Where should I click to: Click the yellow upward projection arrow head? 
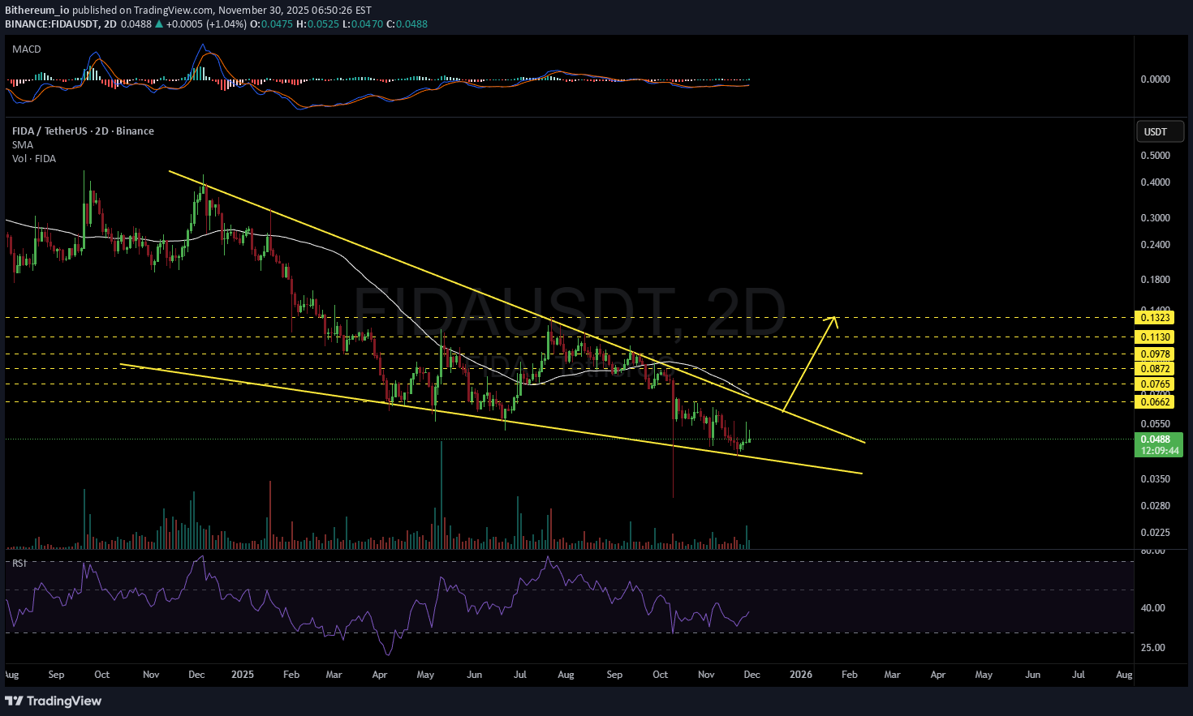833,319
